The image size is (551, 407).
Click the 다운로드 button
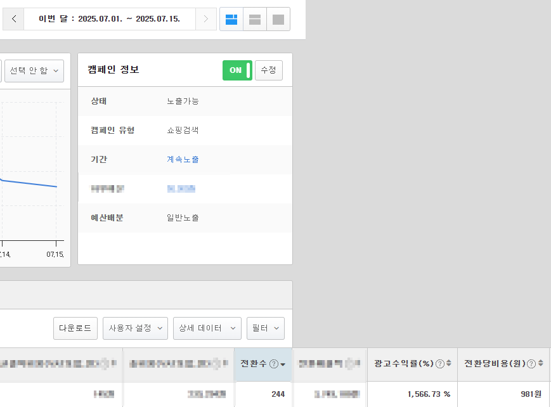tap(75, 328)
